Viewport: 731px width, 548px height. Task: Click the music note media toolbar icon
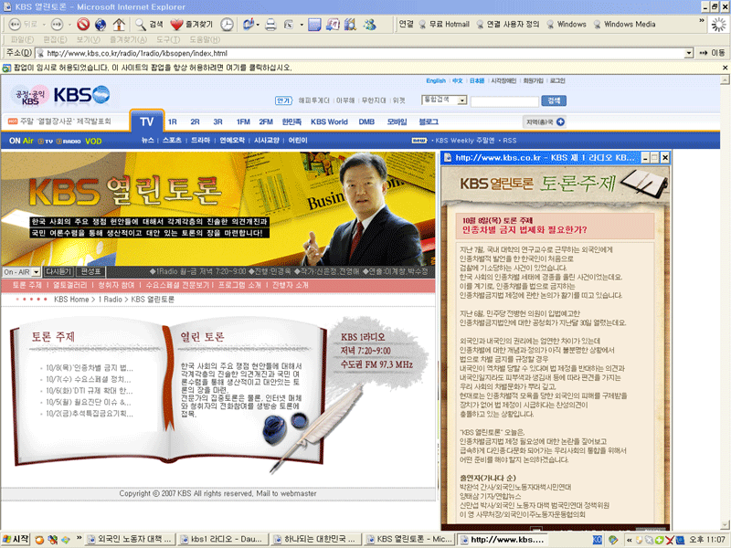pyautogui.click(x=333, y=25)
